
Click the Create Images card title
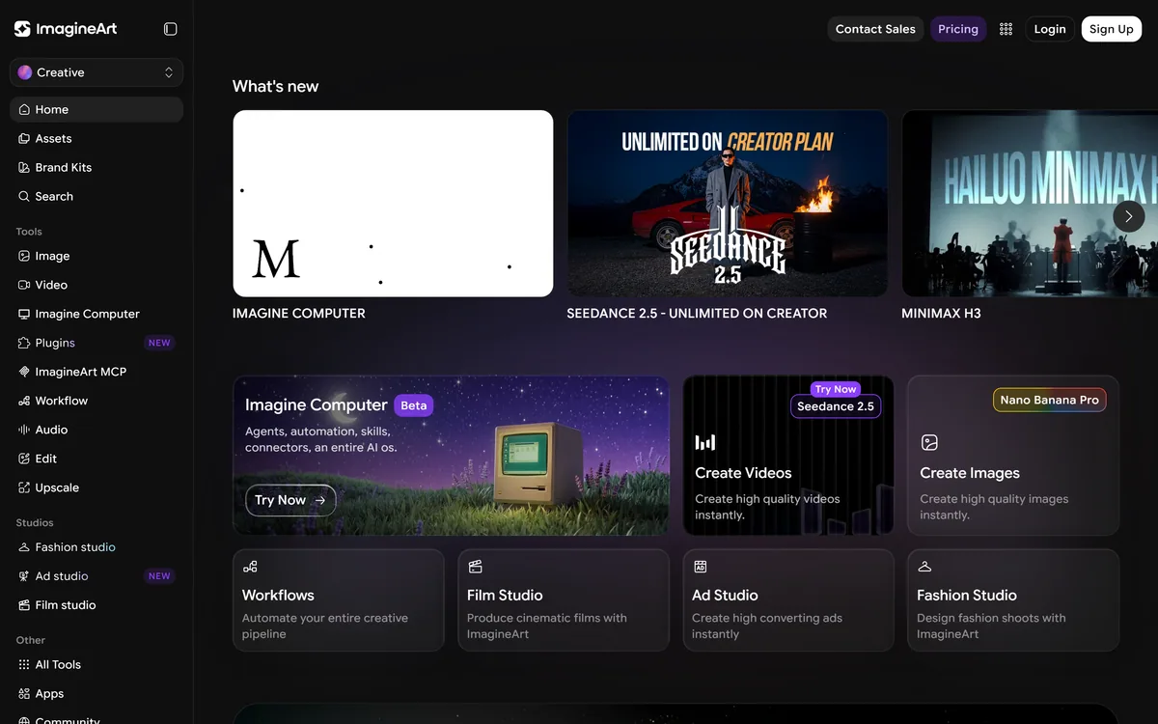[970, 473]
